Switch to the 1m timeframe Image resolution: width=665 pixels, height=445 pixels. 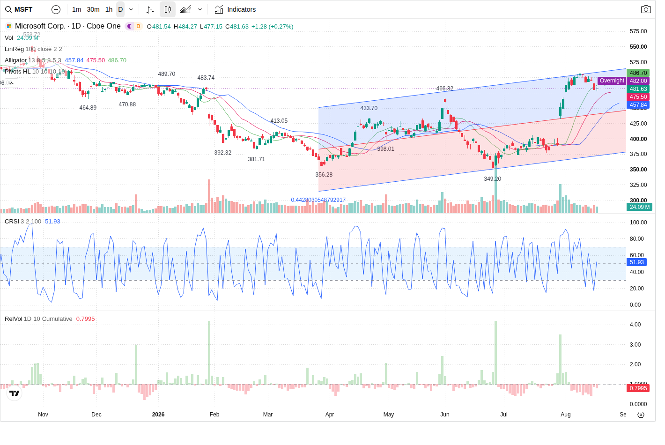(x=77, y=9)
